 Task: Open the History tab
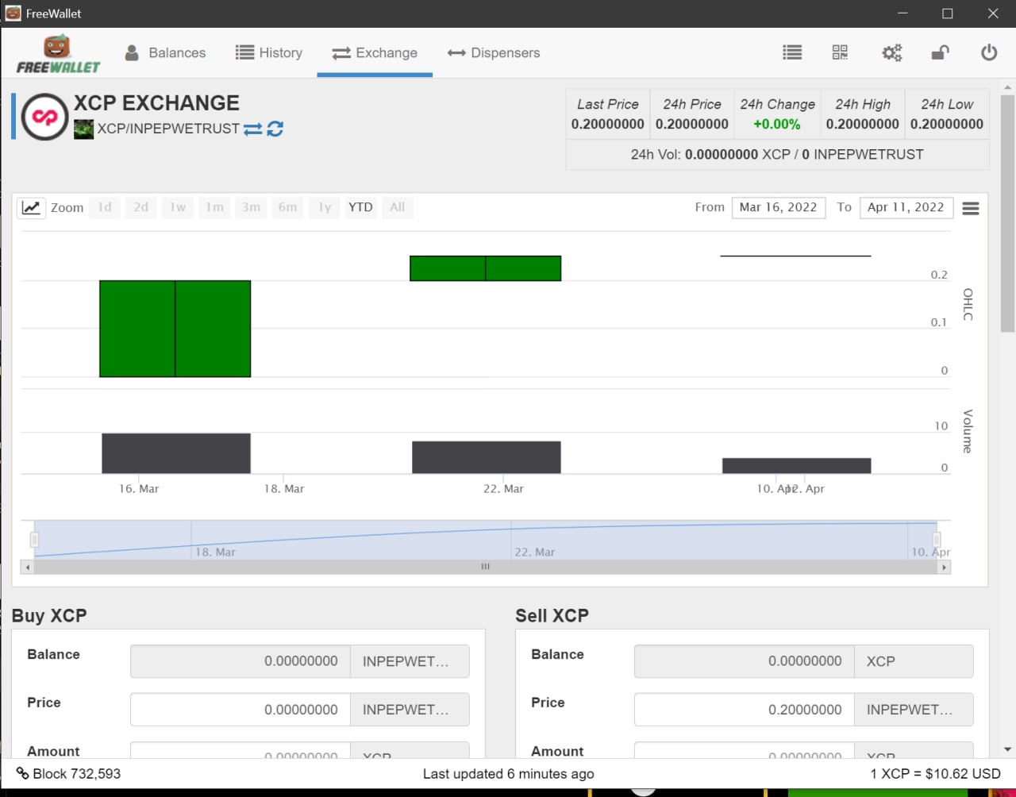pos(268,52)
